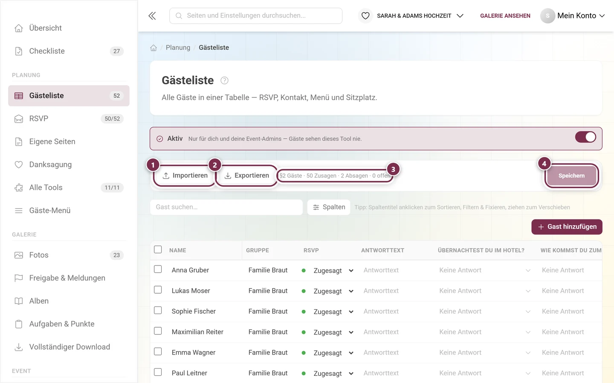Open Eigene Seiten in the sidebar

pos(69,142)
